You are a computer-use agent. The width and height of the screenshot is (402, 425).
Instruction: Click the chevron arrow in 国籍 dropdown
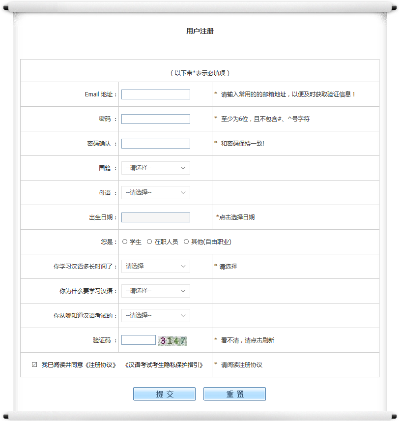pos(183,168)
